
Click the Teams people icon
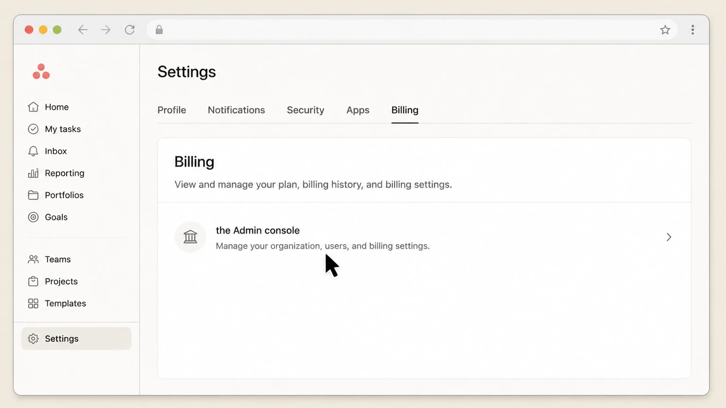pos(33,259)
